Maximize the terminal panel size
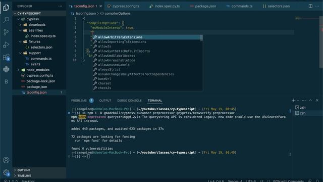 (x=310, y=100)
